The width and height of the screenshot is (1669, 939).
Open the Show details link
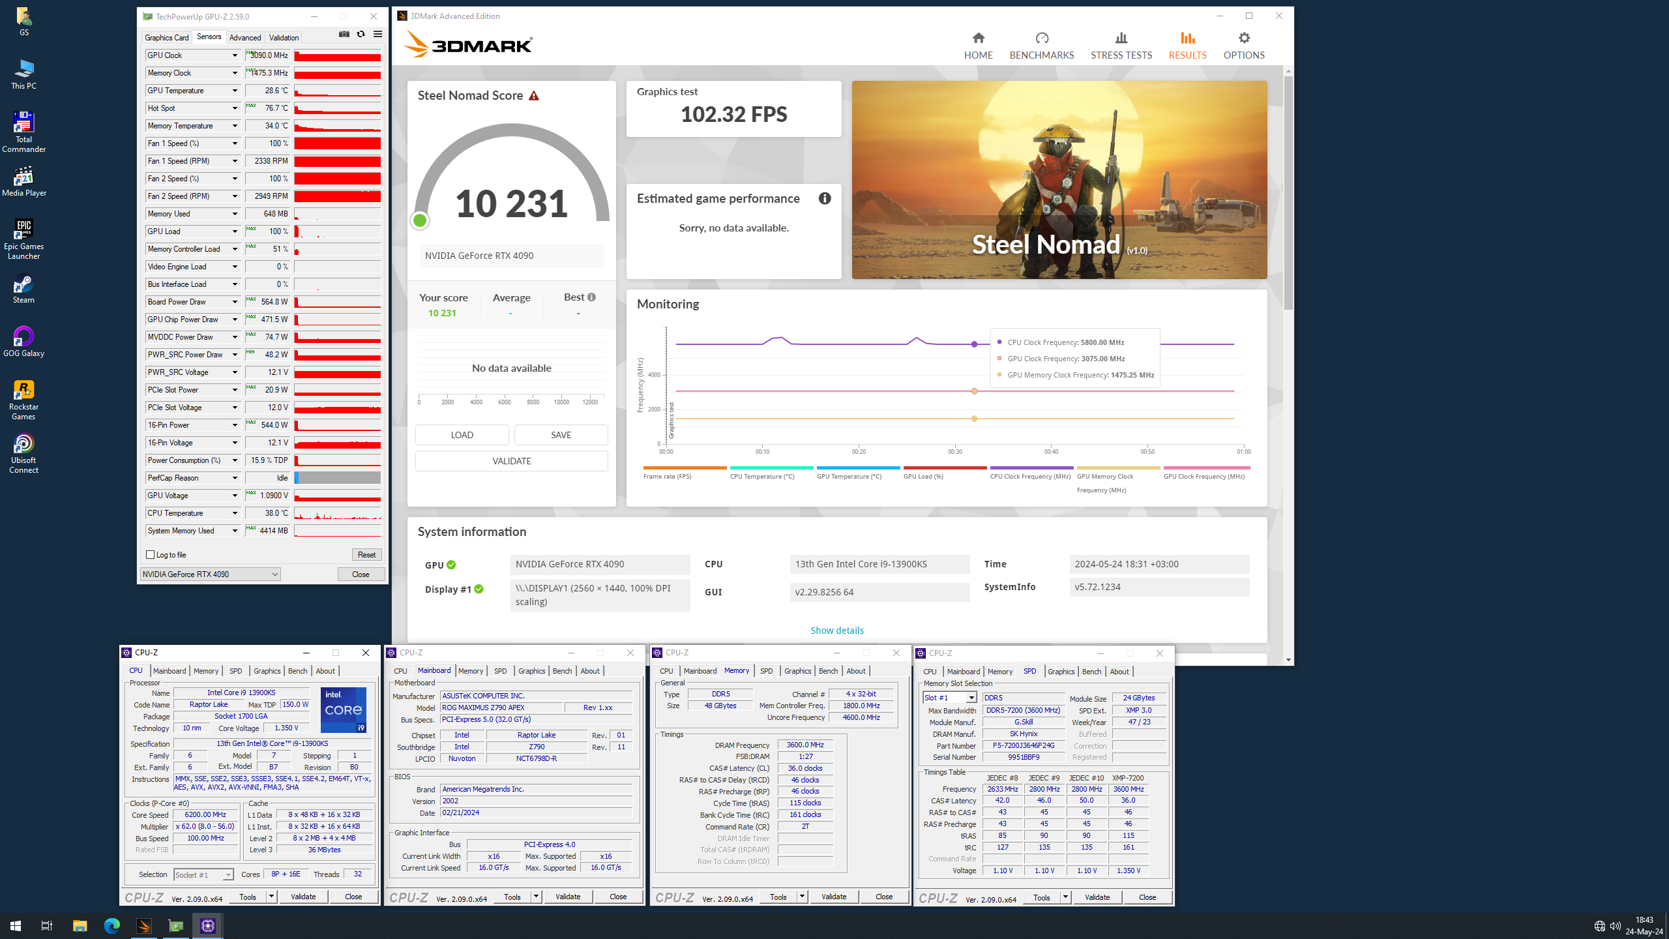click(x=837, y=631)
